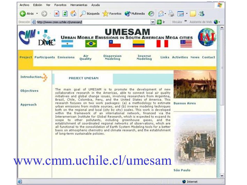The image size is (247, 185).
Task: Open the Dispersion Modeling page
Action: [112, 57]
